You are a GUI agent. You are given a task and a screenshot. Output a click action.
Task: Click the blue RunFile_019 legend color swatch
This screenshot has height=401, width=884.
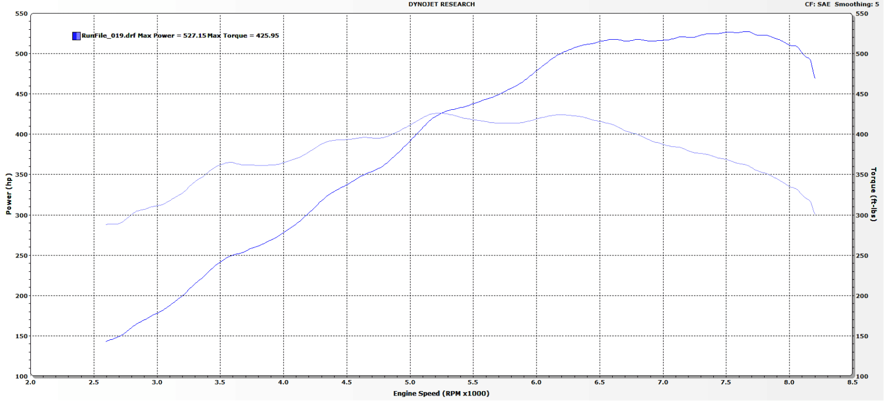(76, 36)
